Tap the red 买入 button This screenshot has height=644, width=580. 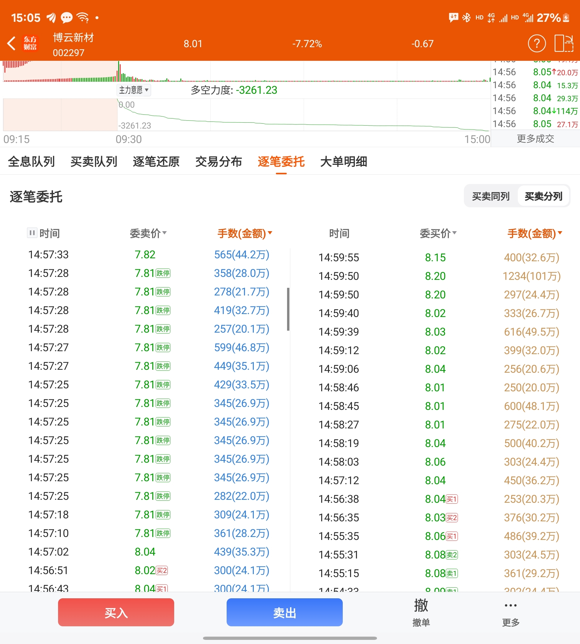(x=116, y=612)
